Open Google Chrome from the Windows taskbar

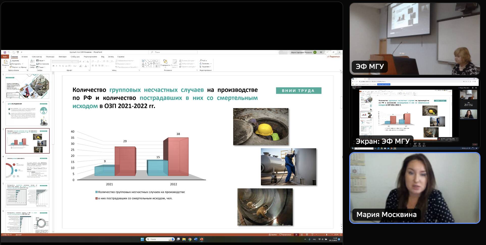coord(190,239)
